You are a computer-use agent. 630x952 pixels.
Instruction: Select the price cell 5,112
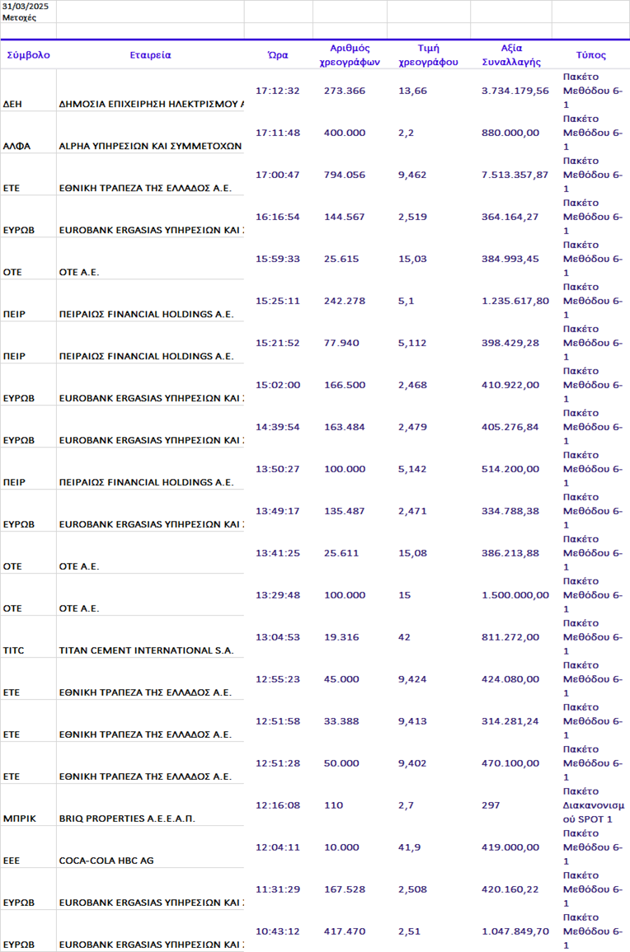point(412,342)
